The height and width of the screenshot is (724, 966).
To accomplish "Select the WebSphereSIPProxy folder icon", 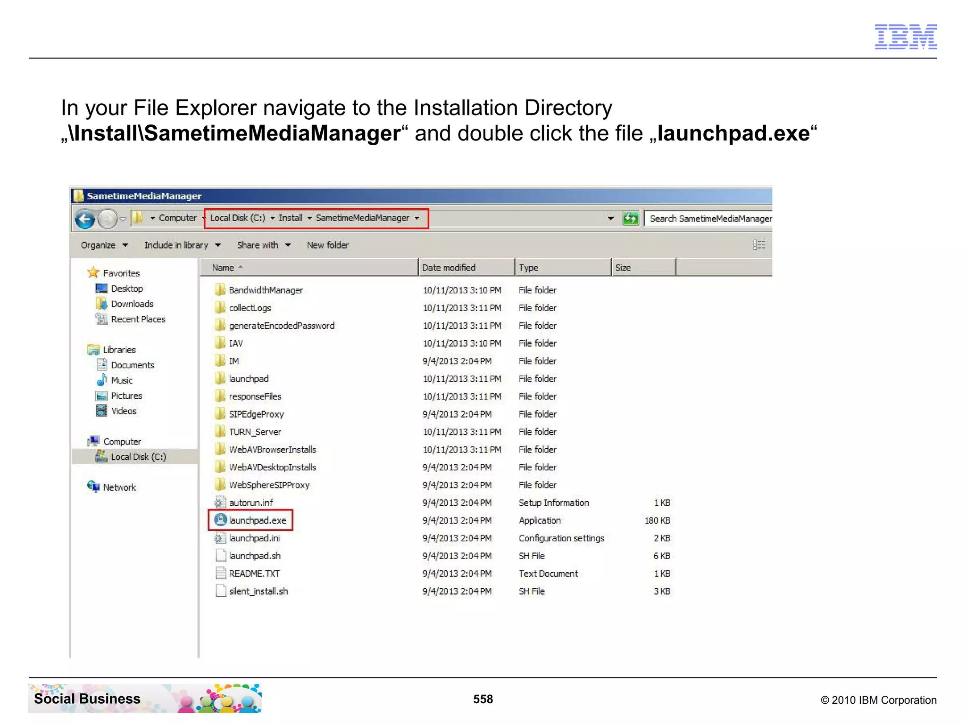I will point(220,485).
